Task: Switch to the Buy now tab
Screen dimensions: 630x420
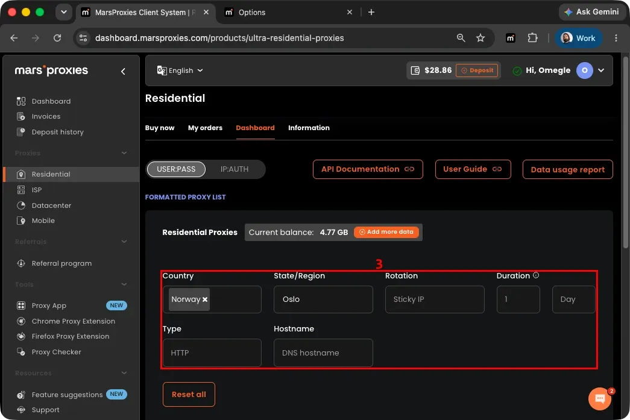Action: click(x=160, y=128)
